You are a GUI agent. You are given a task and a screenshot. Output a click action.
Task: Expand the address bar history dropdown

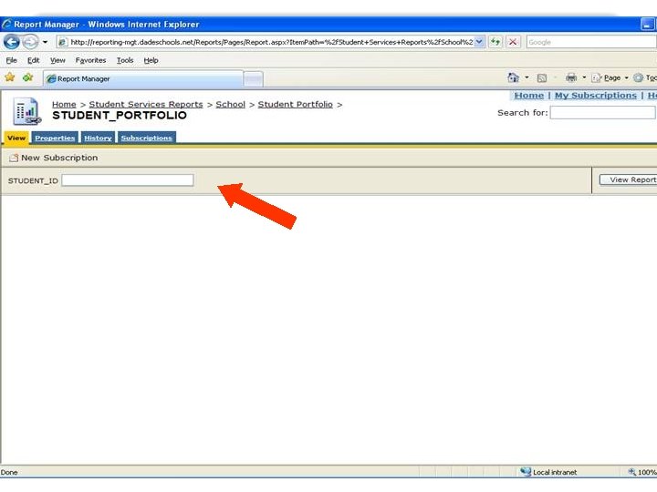pyautogui.click(x=480, y=42)
